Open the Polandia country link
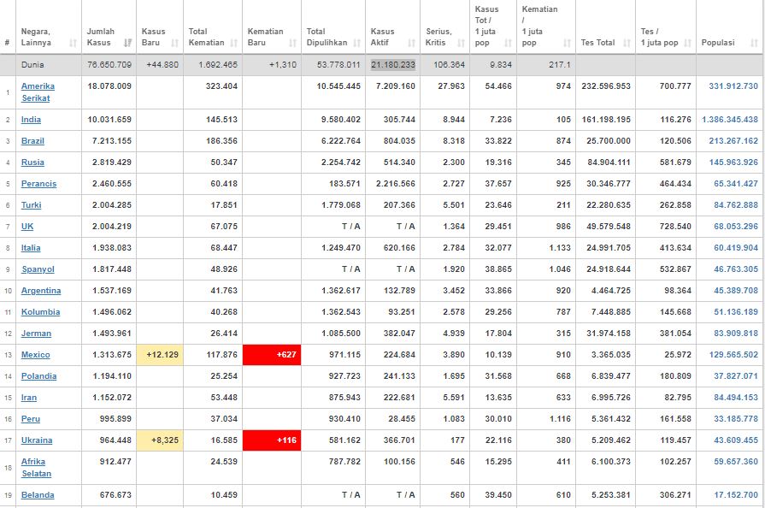The height and width of the screenshot is (508, 765). pyautogui.click(x=38, y=376)
